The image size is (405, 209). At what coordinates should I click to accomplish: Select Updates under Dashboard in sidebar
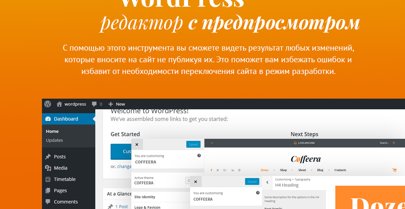[x=54, y=140]
